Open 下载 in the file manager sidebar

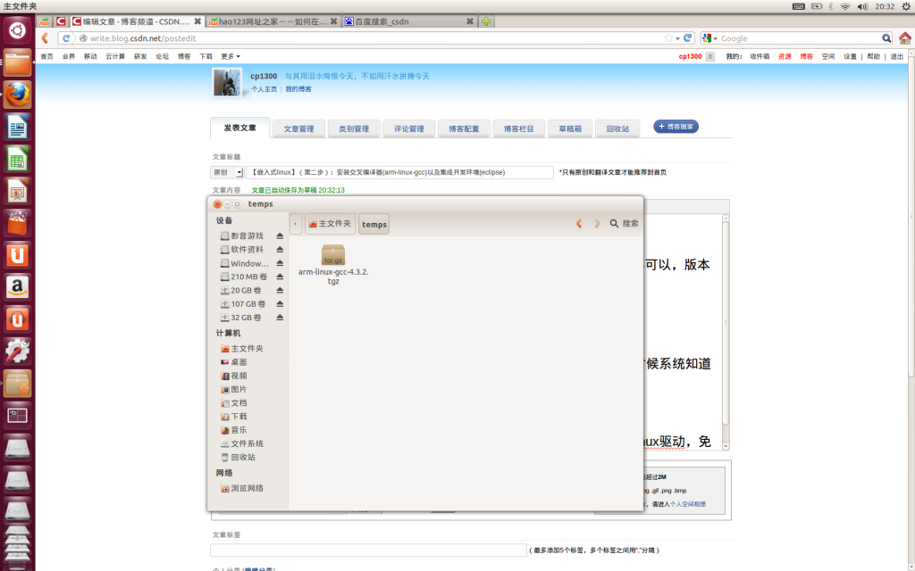[239, 417]
